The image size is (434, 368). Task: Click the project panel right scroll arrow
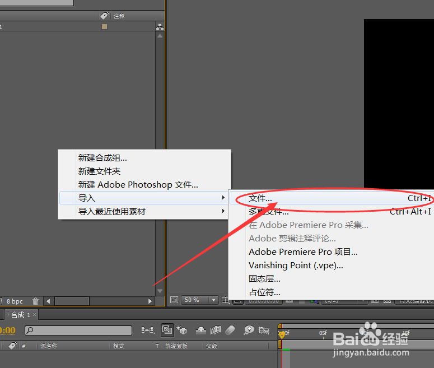(x=150, y=301)
